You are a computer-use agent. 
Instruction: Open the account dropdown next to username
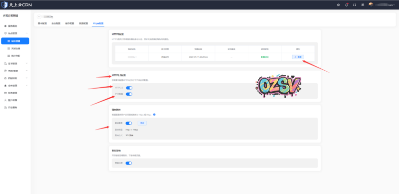tap(393, 5)
